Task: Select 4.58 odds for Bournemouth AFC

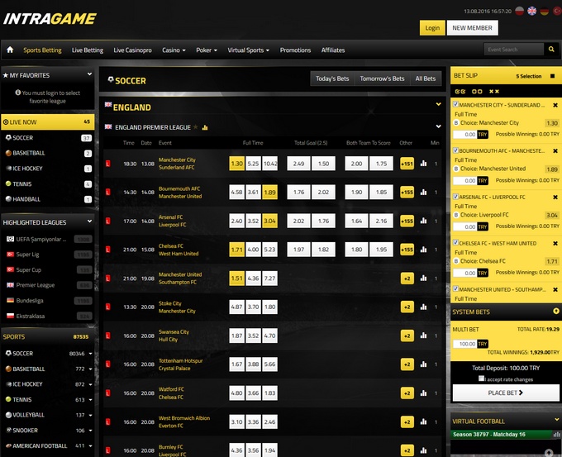Action: click(x=236, y=192)
